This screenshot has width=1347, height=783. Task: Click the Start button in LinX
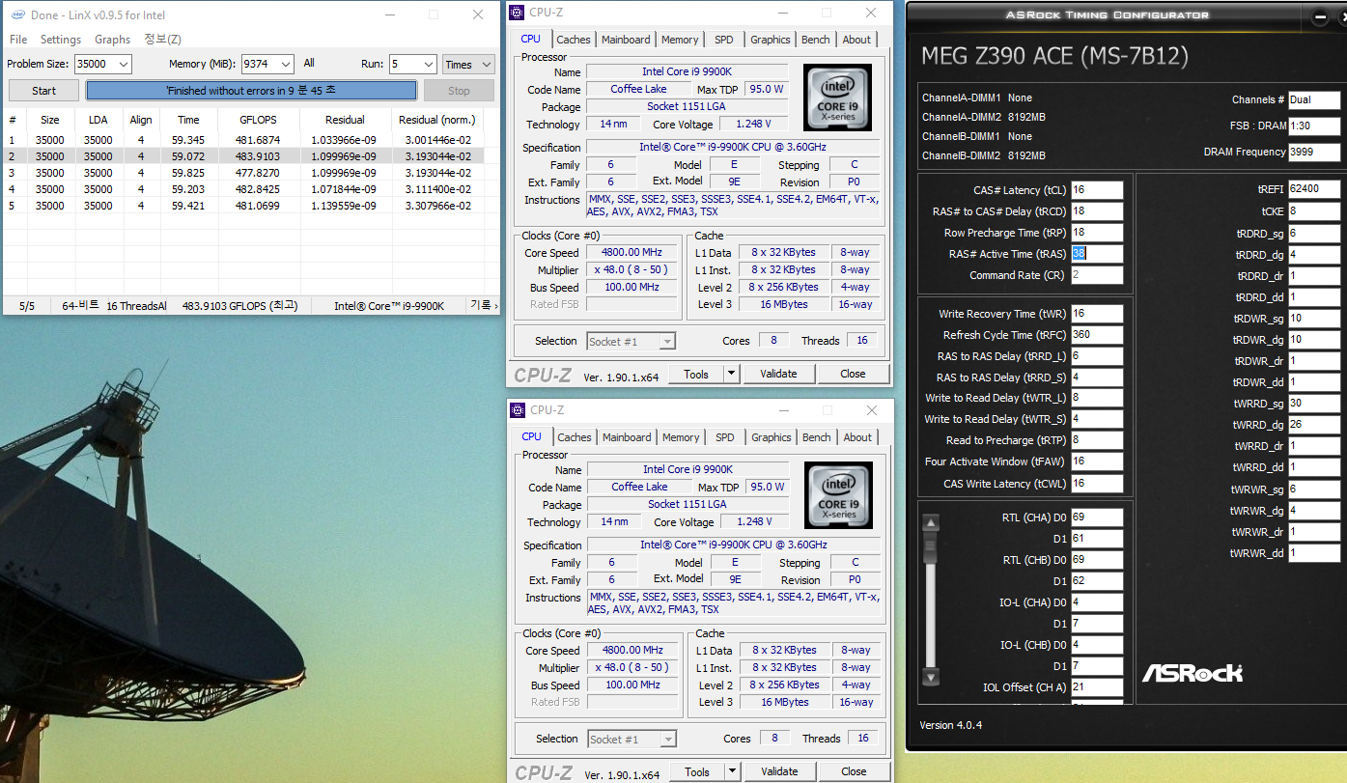44,91
